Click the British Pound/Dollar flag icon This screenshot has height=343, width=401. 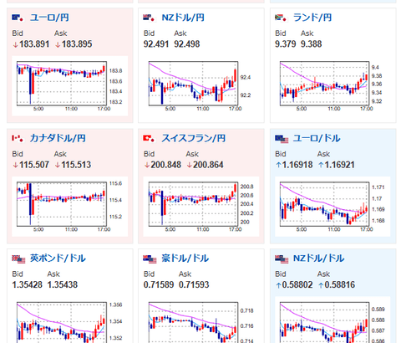(x=18, y=259)
